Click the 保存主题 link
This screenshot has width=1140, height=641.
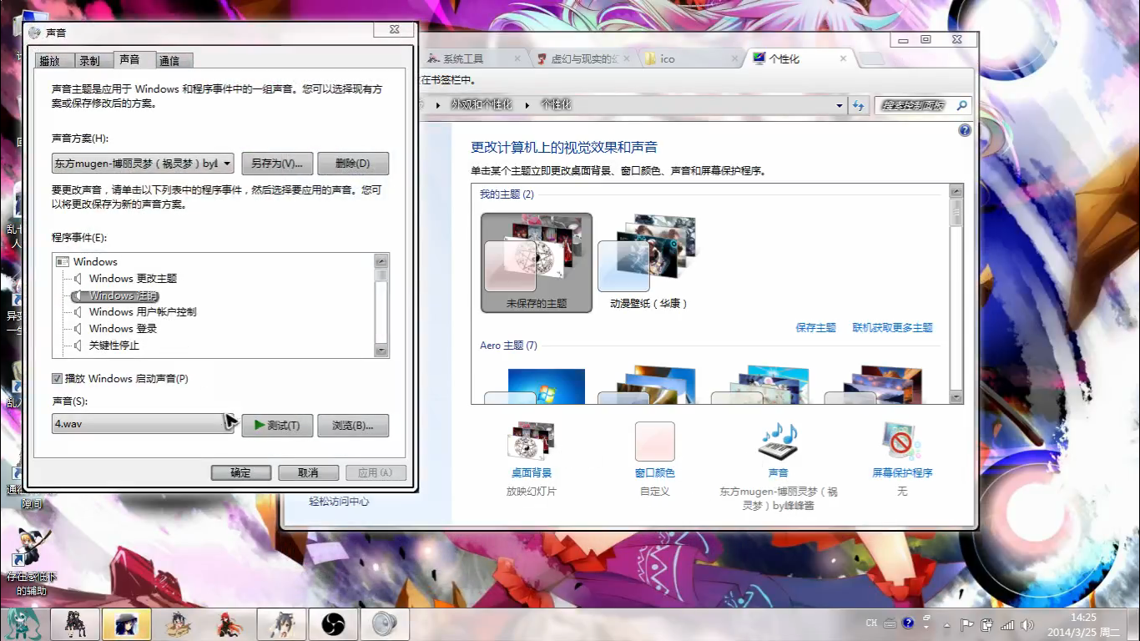815,328
